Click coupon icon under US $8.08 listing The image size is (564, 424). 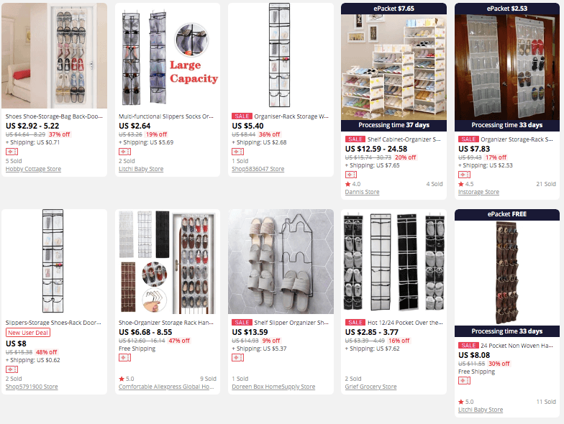tap(465, 381)
